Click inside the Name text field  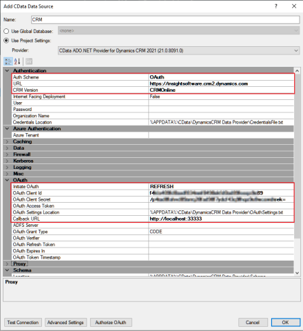[x=165, y=19]
